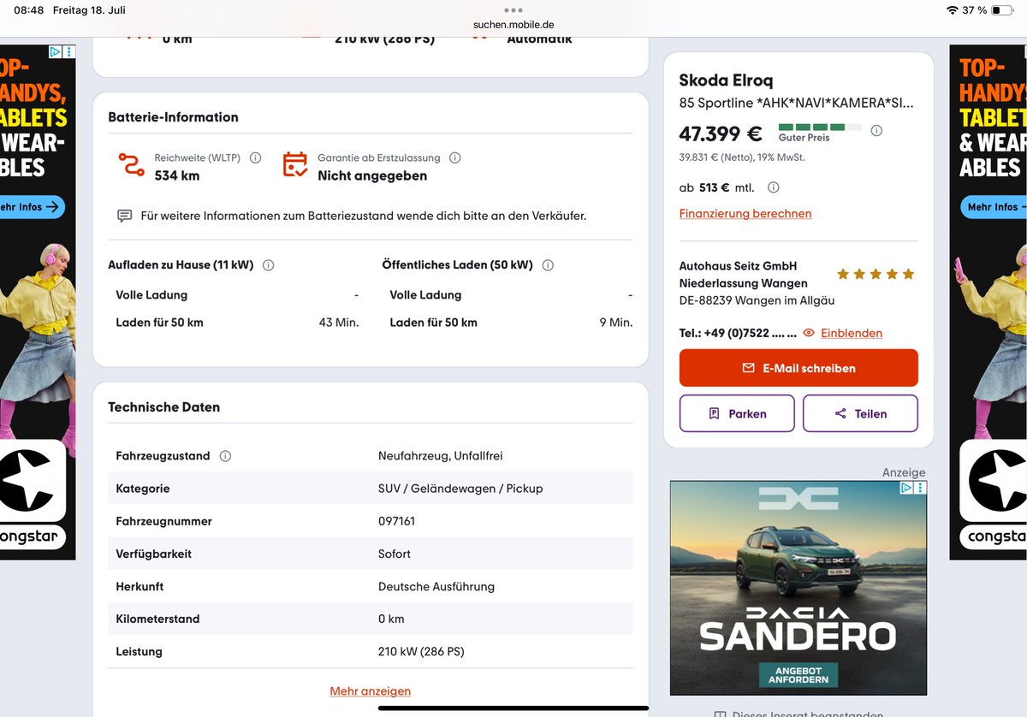Open info icon next to Fahrzeugzustand
The image size is (1027, 717).
tap(225, 456)
